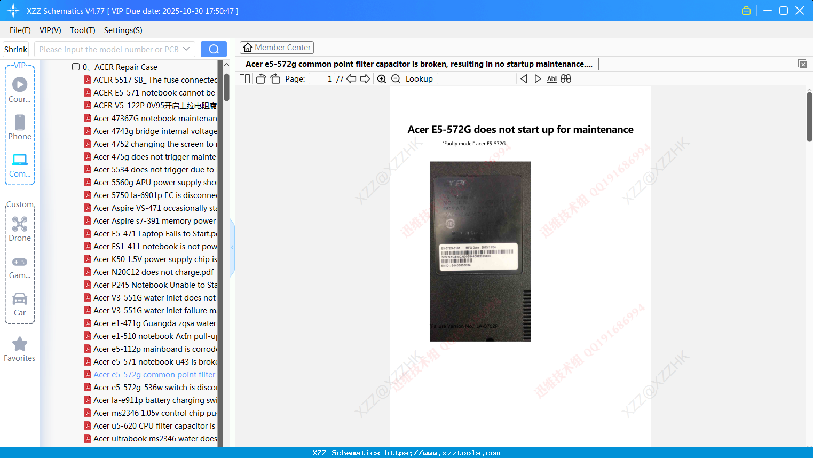Click the Shrink button

point(16,49)
